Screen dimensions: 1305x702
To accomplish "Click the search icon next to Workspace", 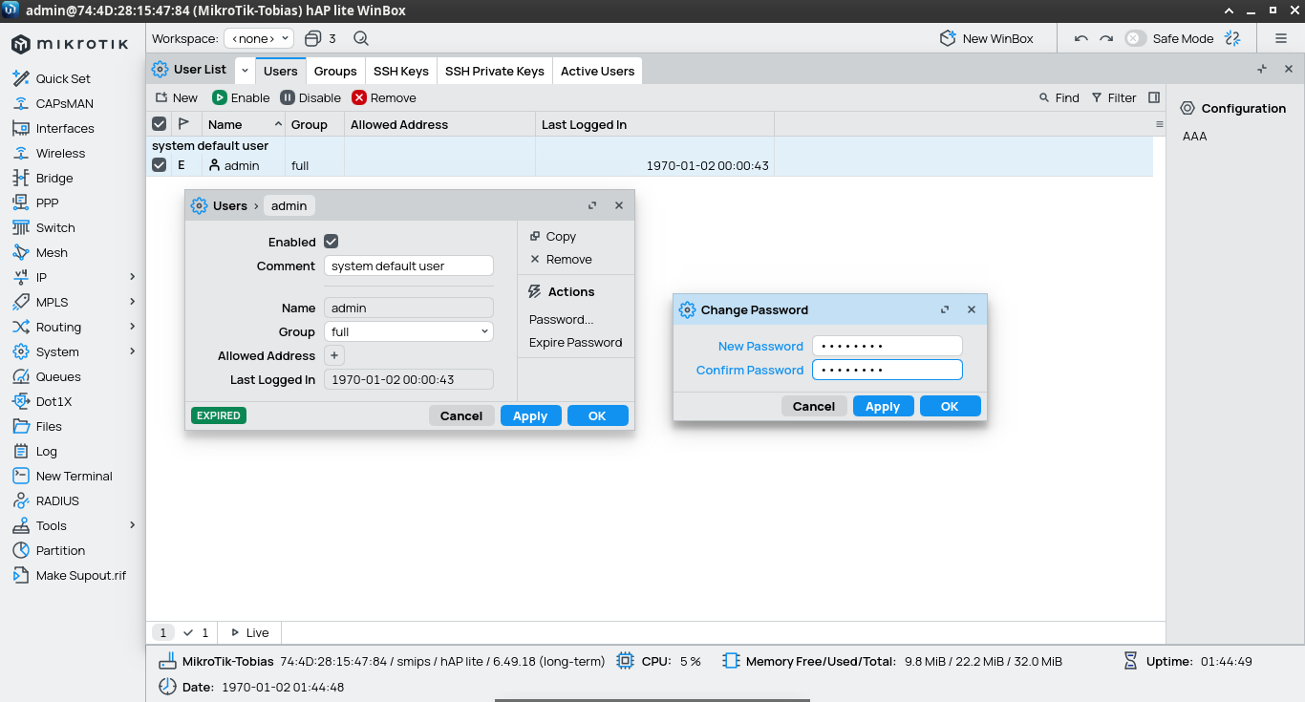I will point(361,38).
